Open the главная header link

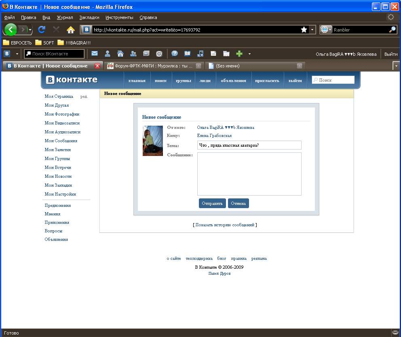[x=137, y=80]
